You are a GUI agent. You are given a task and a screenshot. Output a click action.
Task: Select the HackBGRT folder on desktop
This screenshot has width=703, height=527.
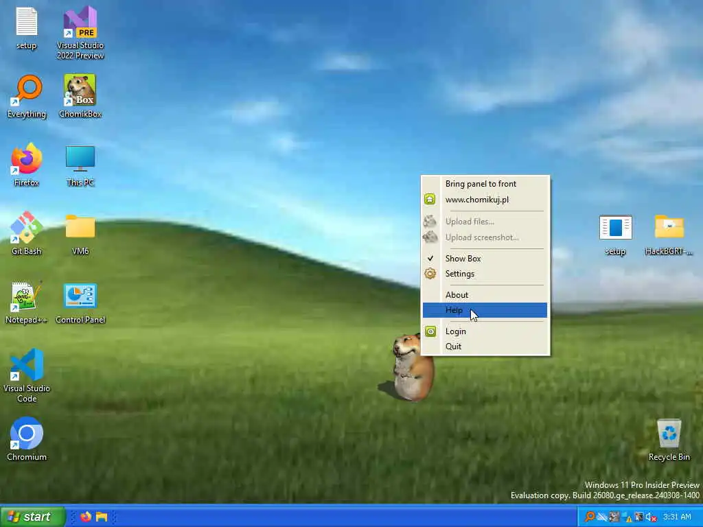click(669, 235)
